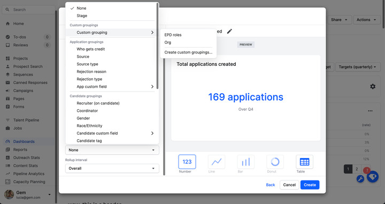The width and height of the screenshot is (385, 204).
Task: Click the pencil edit title icon
Action: (x=229, y=31)
